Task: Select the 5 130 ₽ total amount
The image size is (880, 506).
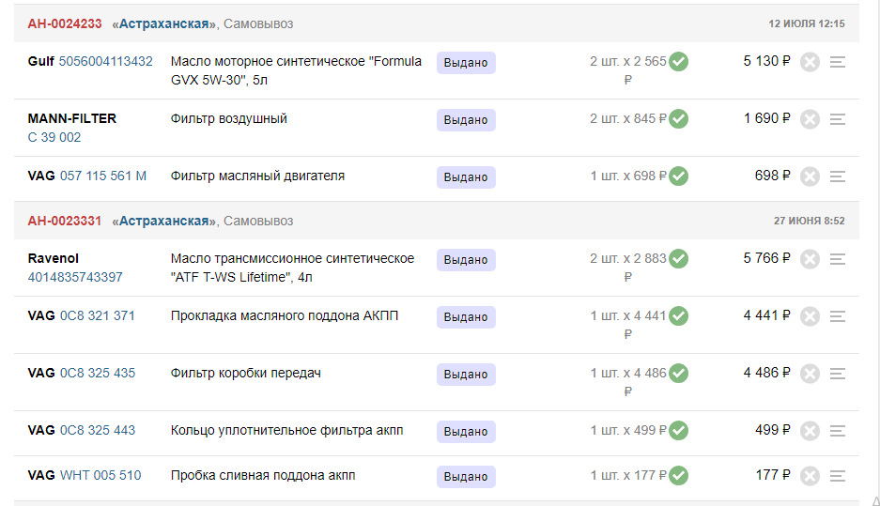Action: pos(766,61)
